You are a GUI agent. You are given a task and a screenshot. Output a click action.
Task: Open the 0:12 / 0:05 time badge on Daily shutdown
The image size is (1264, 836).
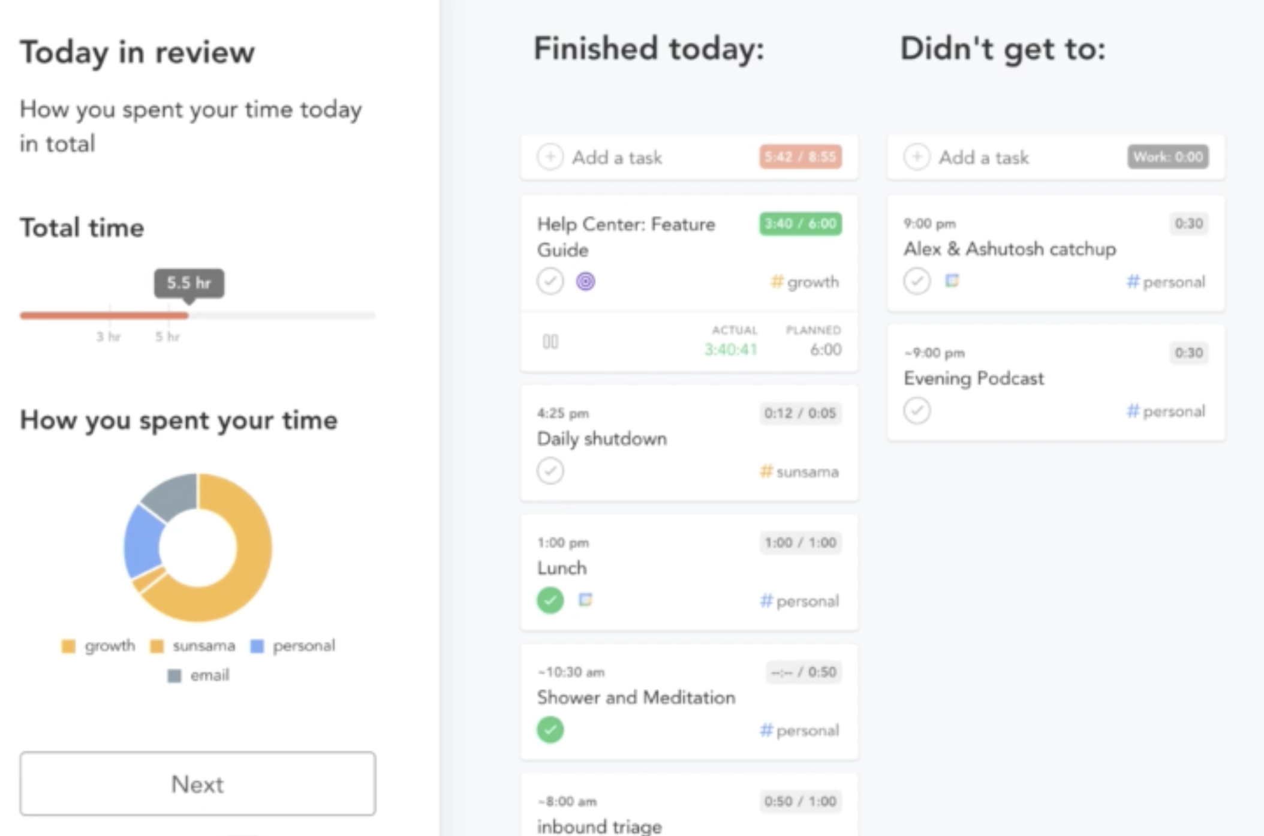800,413
